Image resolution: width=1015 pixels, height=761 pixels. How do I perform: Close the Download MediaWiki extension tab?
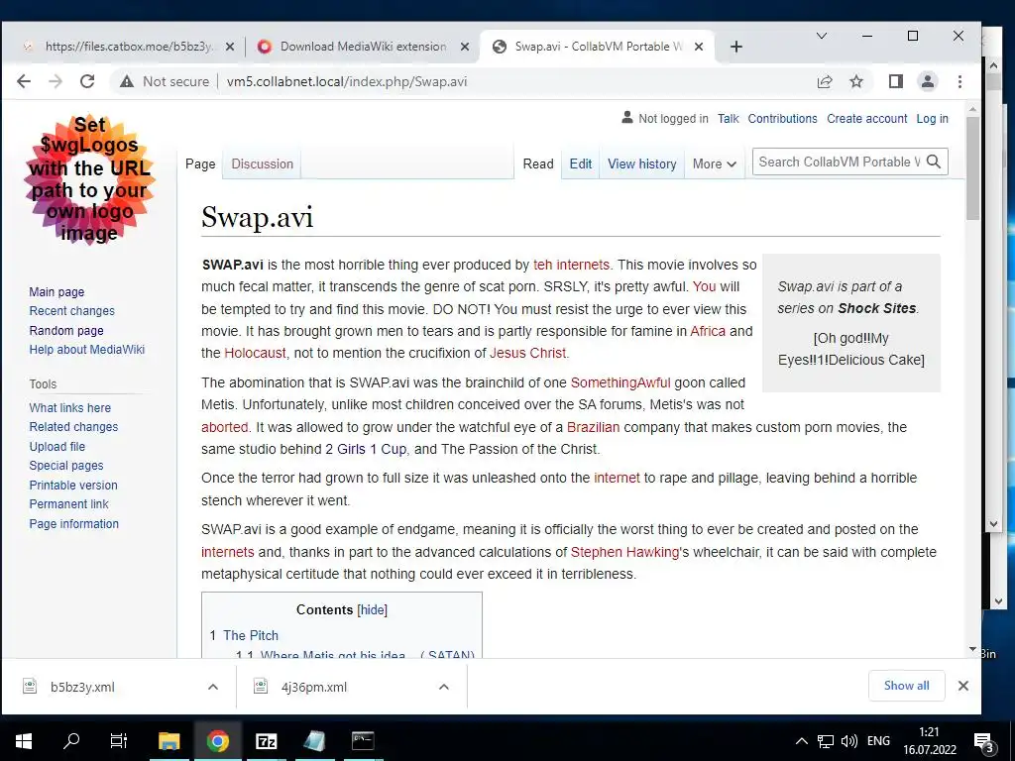pyautogui.click(x=465, y=47)
